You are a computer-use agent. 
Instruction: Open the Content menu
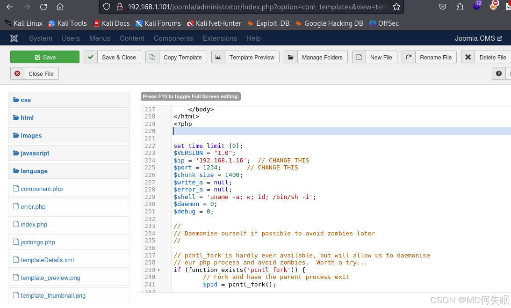point(132,38)
